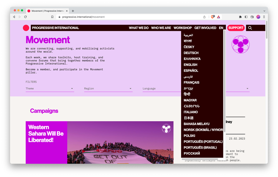278x177 pixels.
Task: Choose MAGYAR language option
Action: coord(190,100)
